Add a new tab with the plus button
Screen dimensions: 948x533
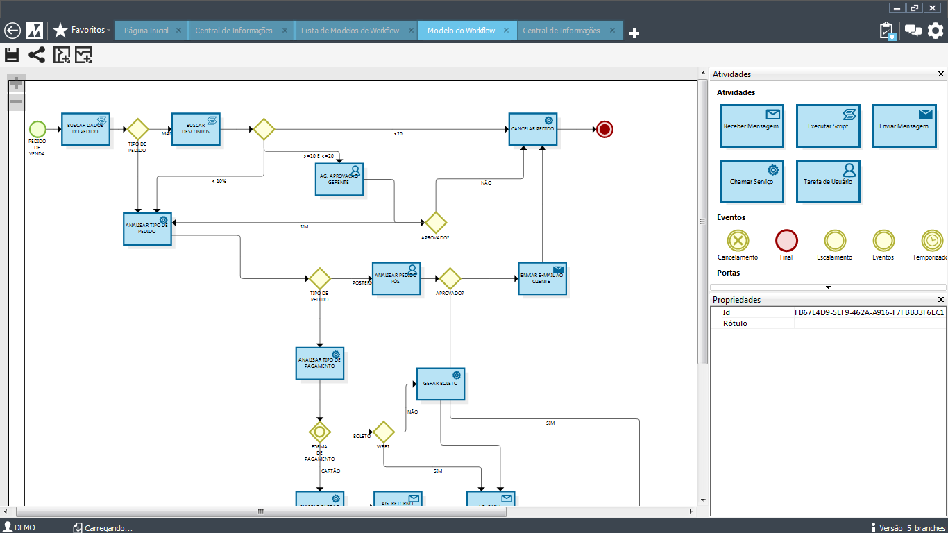click(x=634, y=33)
